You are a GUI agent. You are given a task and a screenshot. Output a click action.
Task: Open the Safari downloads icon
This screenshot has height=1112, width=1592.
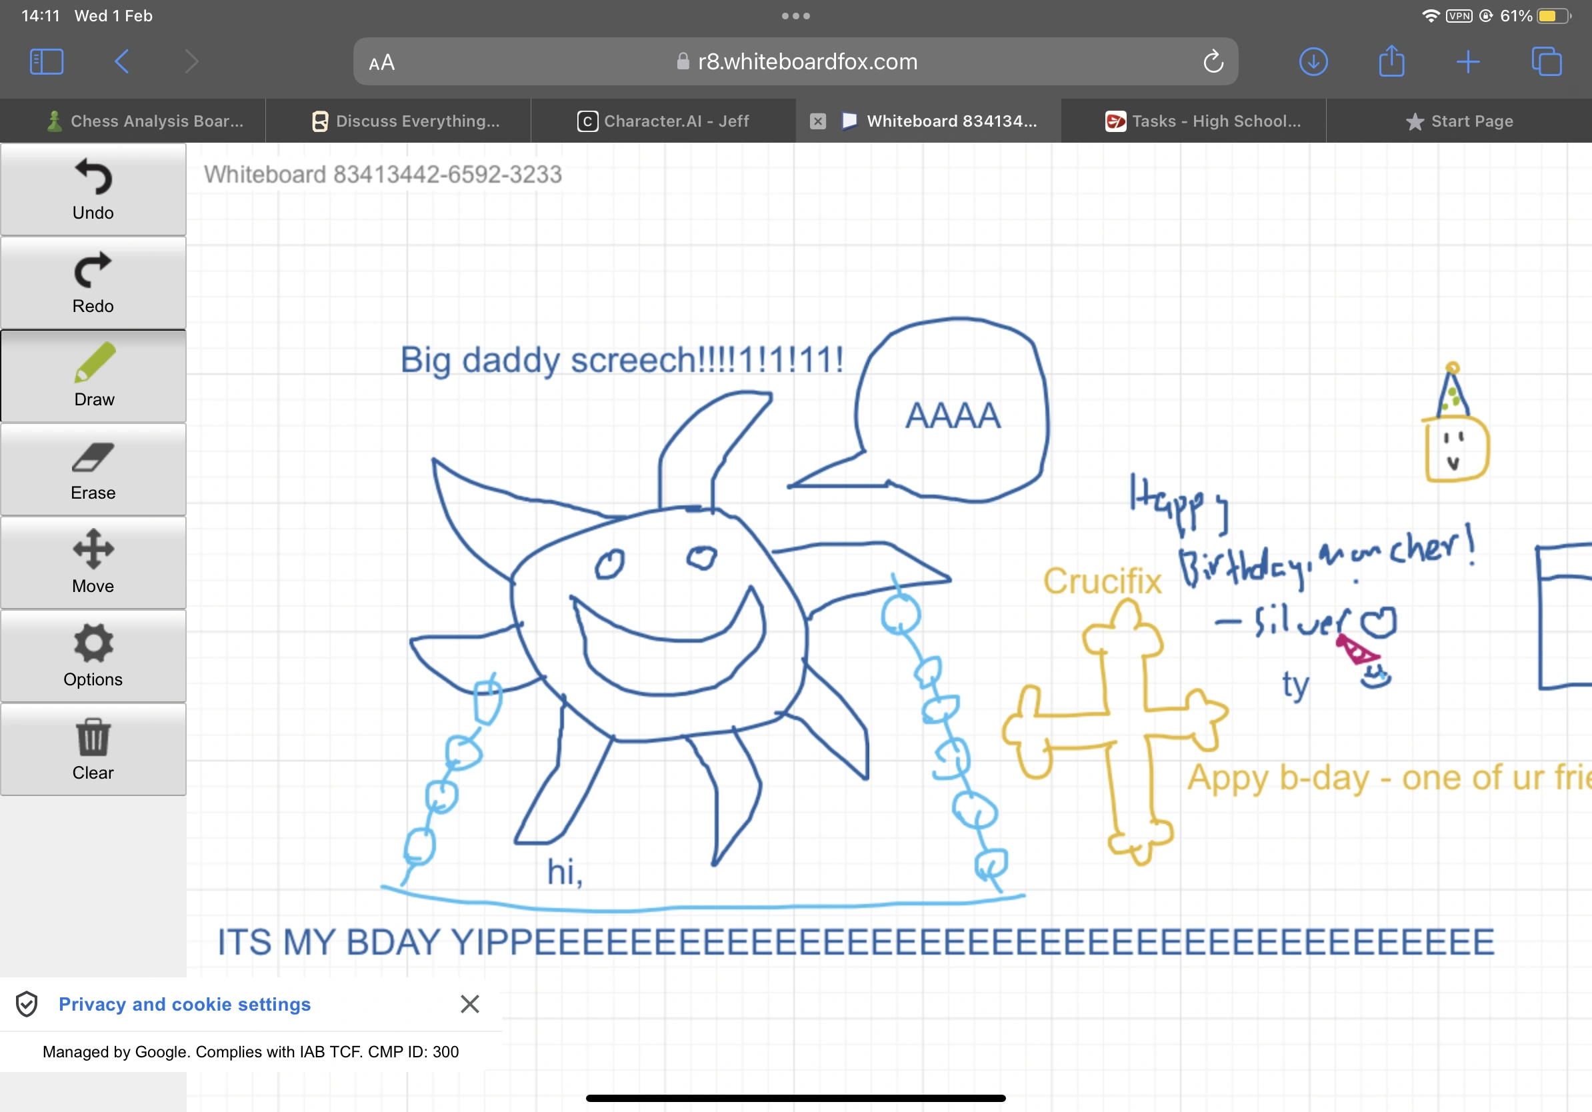[x=1313, y=62]
